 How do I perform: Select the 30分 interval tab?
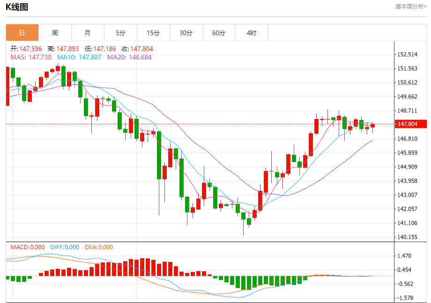coord(186,33)
